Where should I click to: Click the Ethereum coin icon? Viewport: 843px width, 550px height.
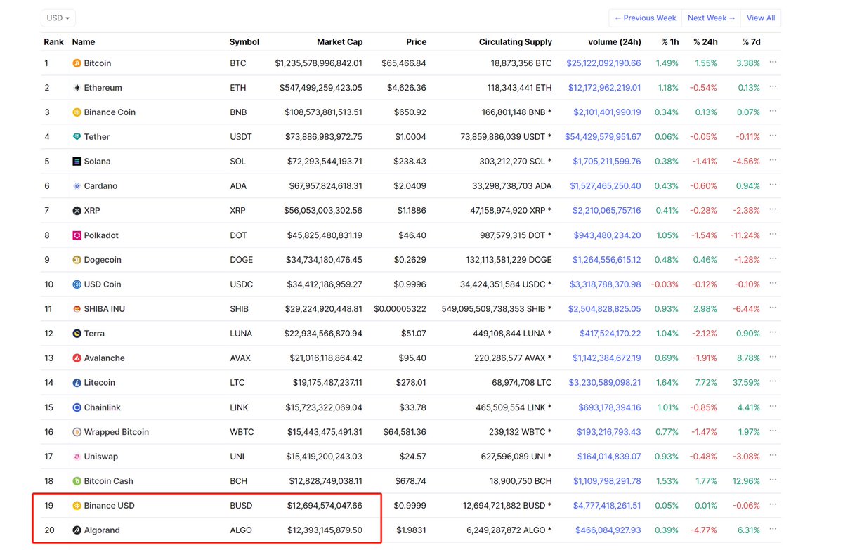77,88
